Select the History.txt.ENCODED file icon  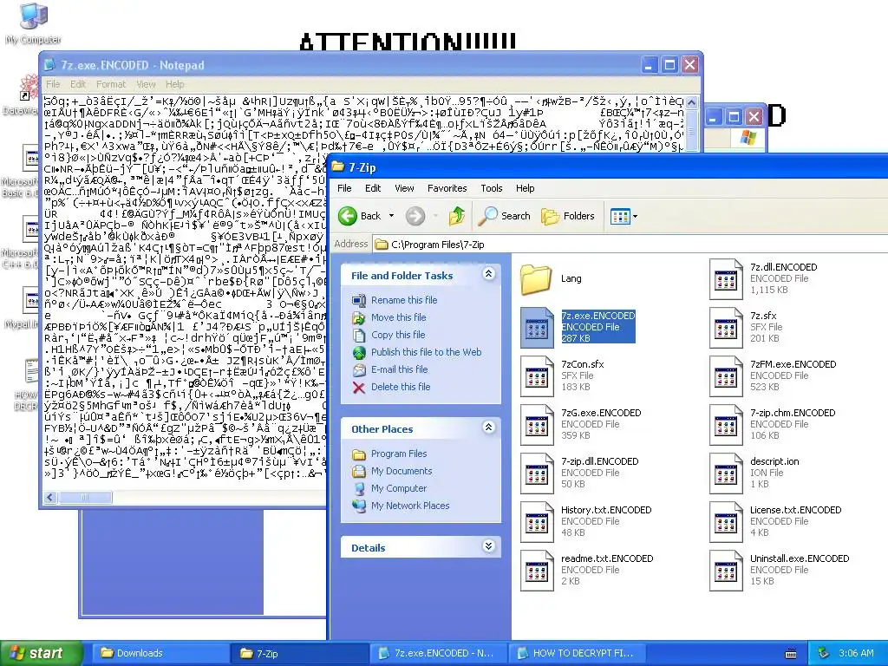537,521
